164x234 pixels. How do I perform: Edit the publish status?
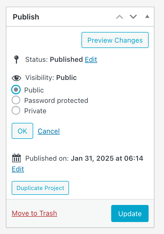click(x=91, y=59)
